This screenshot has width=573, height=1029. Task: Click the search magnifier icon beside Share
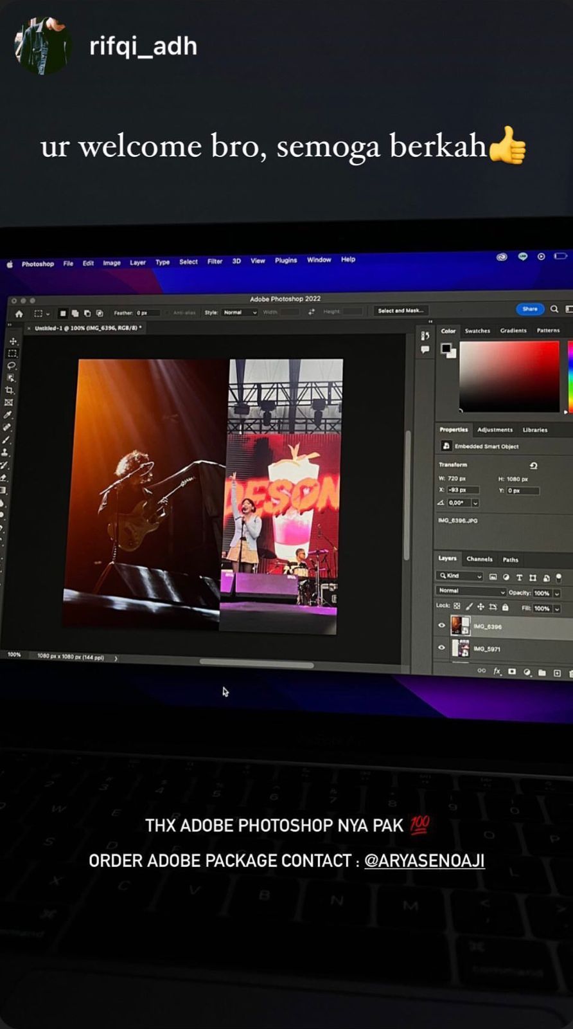tap(554, 309)
